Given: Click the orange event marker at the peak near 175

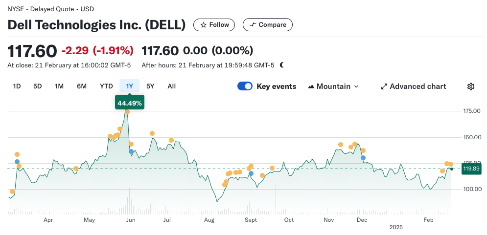Looking at the screenshot, I should click(x=127, y=112).
